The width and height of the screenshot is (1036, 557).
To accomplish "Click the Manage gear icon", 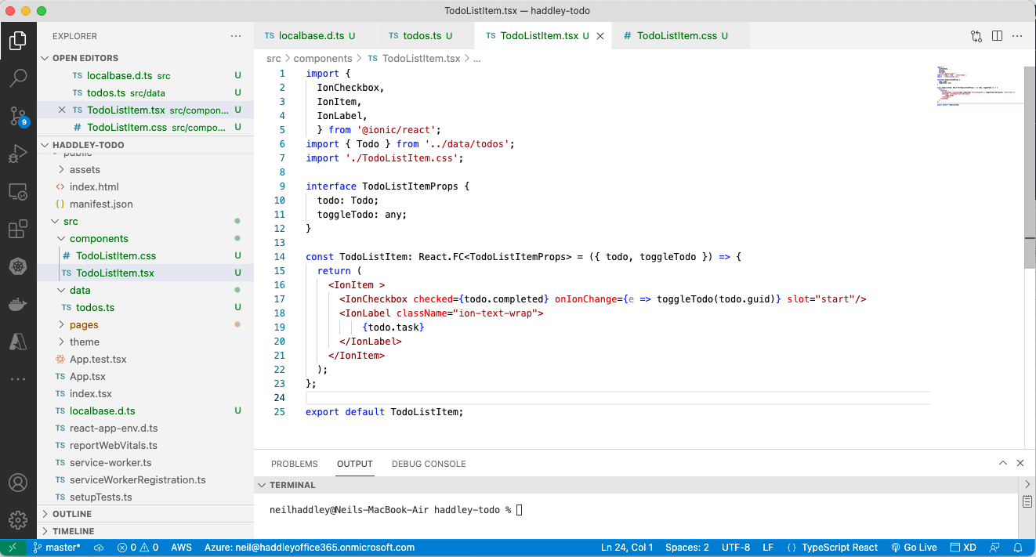I will click(x=18, y=519).
